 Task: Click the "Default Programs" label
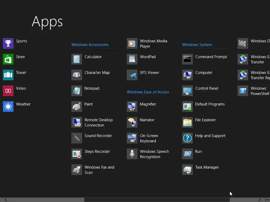(x=210, y=104)
